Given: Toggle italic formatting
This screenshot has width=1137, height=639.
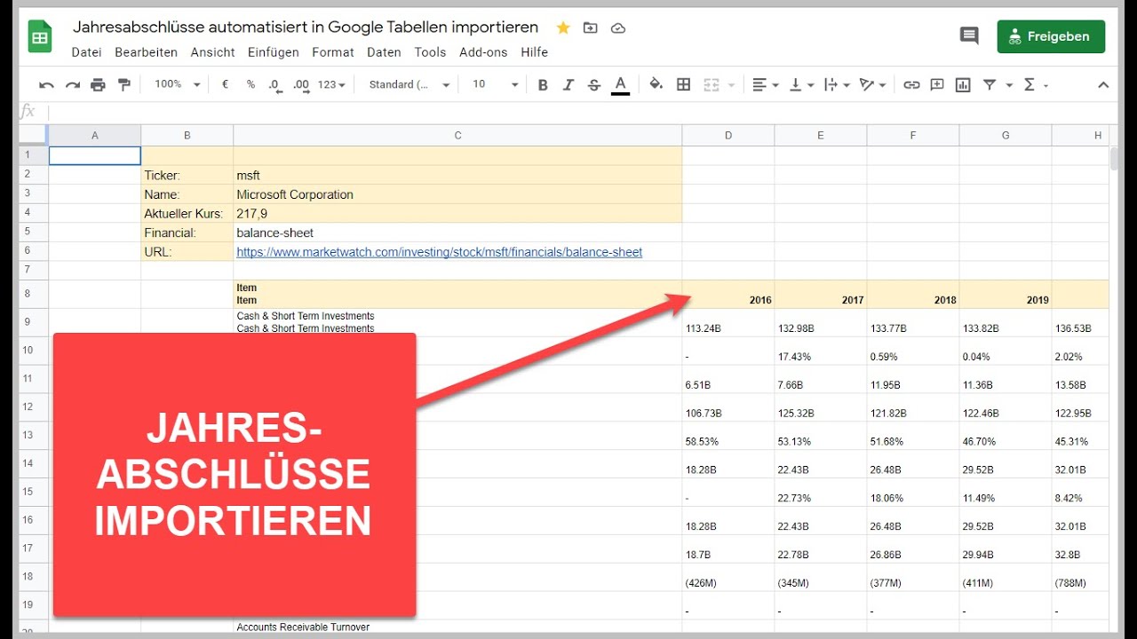Looking at the screenshot, I should [568, 84].
